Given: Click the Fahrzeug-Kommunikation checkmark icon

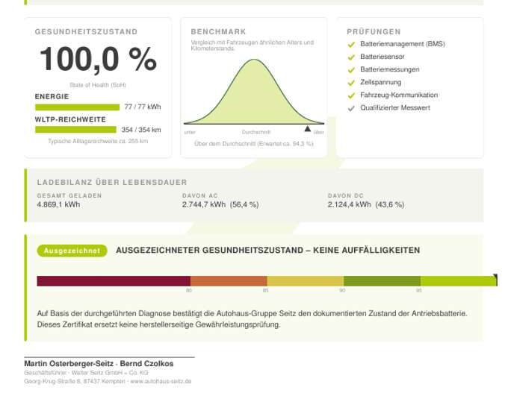Looking at the screenshot, I should point(351,95).
